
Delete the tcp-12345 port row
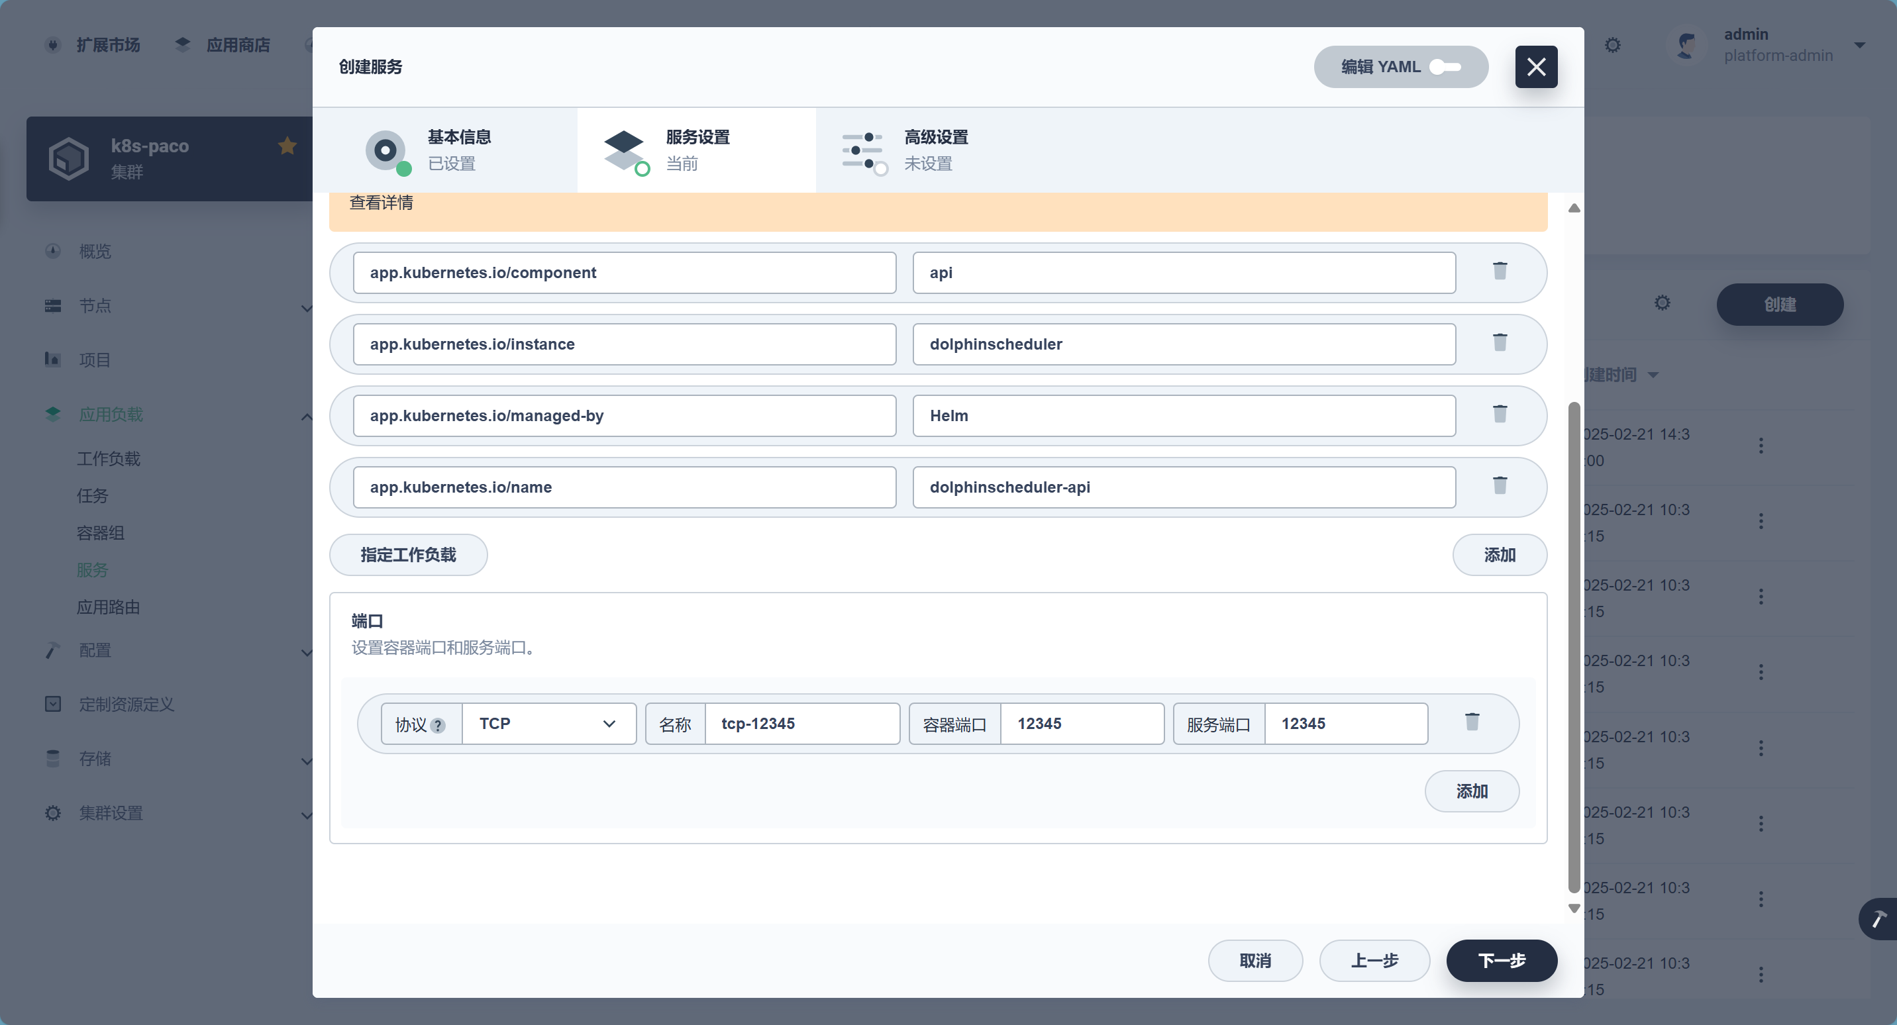tap(1471, 722)
